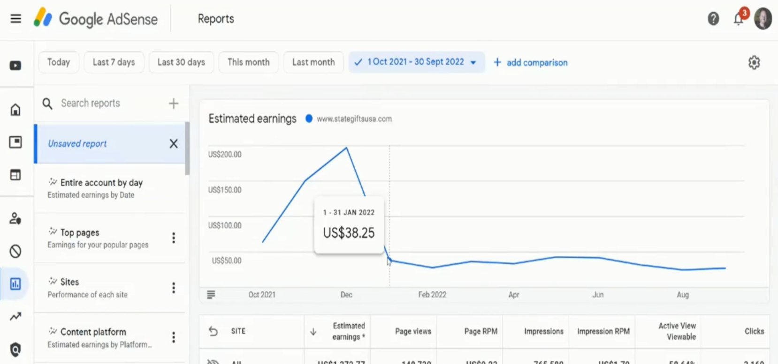
Task: Open Policy center shield icon
Action: (x=15, y=349)
